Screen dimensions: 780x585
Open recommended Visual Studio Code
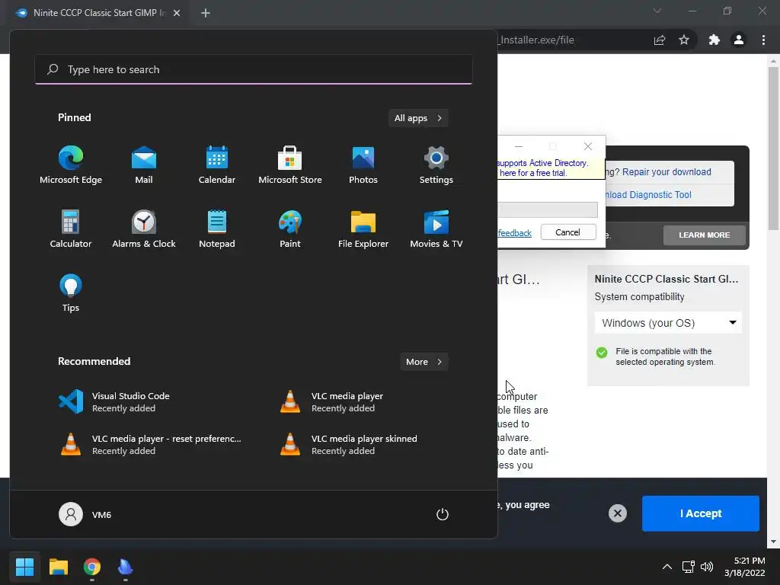point(114,401)
